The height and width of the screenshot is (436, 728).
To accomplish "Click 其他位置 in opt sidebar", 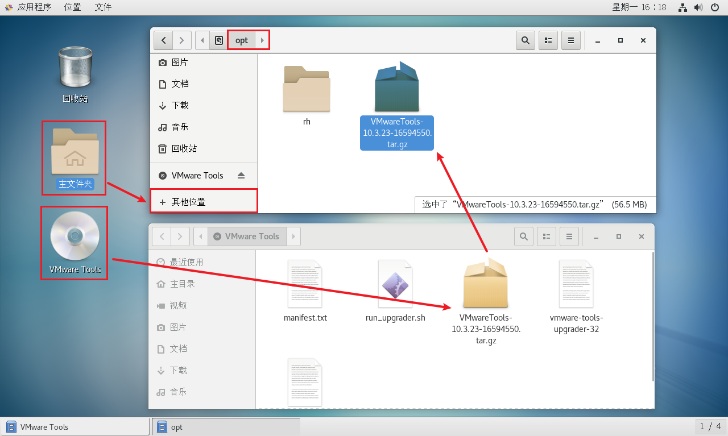I will point(204,202).
